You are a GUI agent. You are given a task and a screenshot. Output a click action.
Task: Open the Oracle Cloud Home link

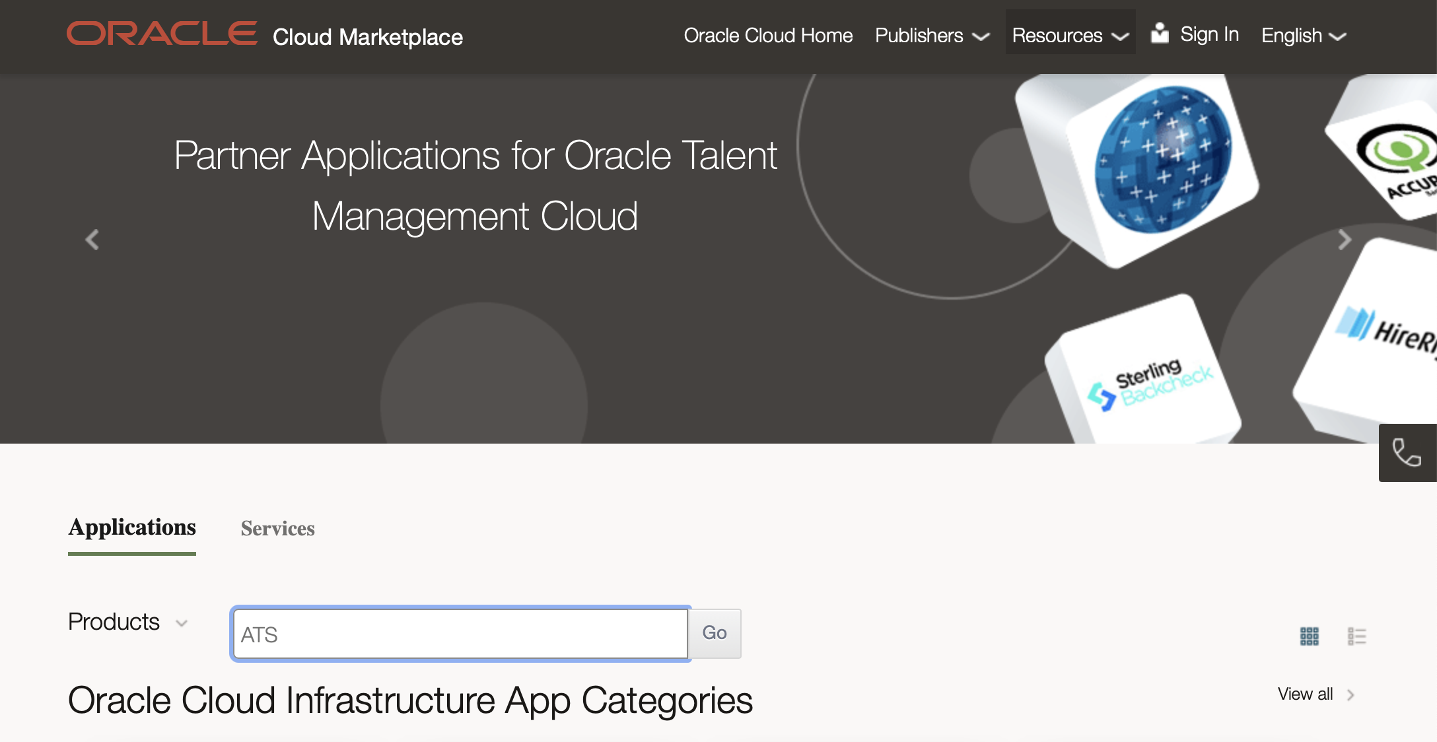(769, 35)
